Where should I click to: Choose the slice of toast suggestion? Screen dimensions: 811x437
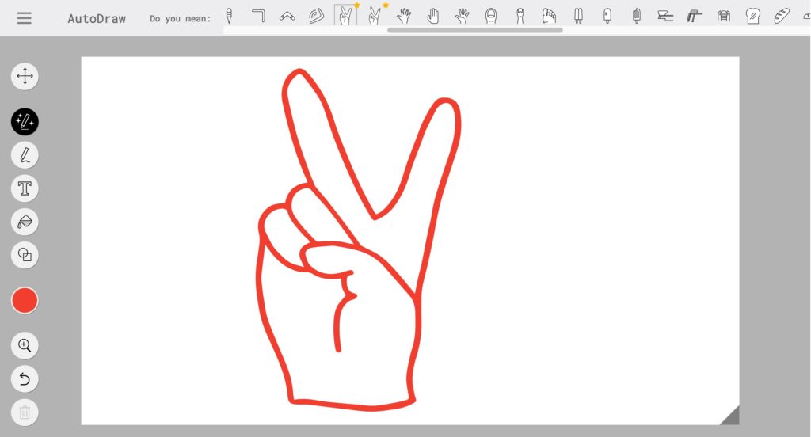point(753,16)
